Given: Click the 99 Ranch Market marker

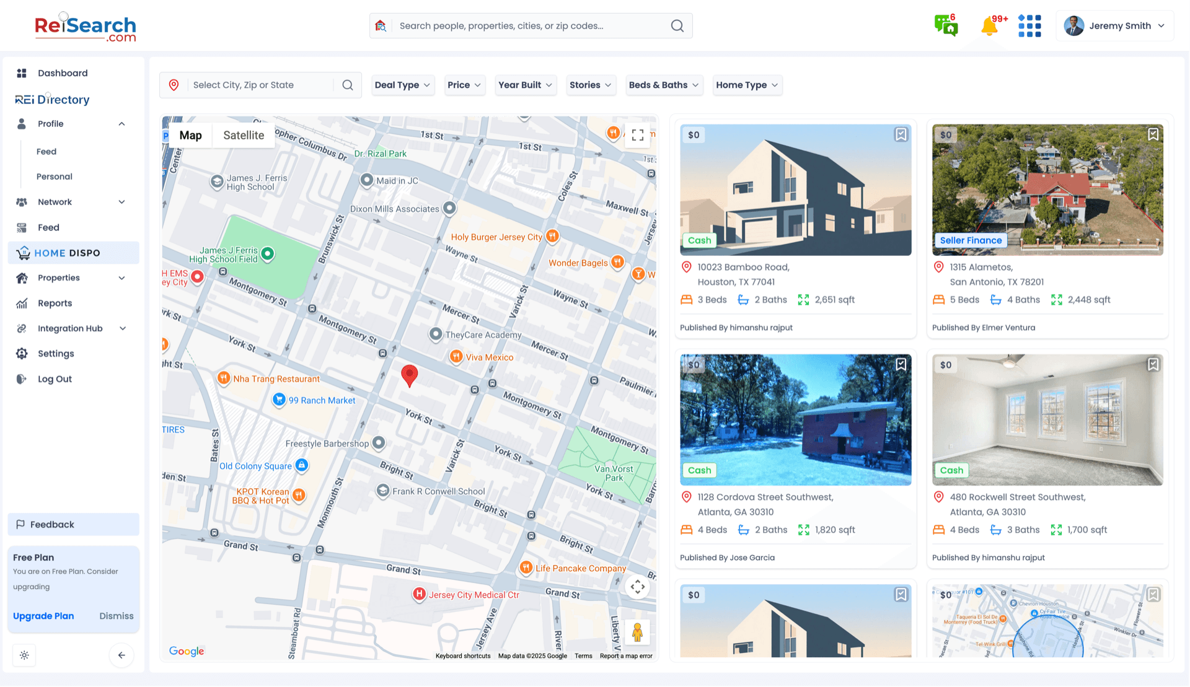Looking at the screenshot, I should point(279,400).
